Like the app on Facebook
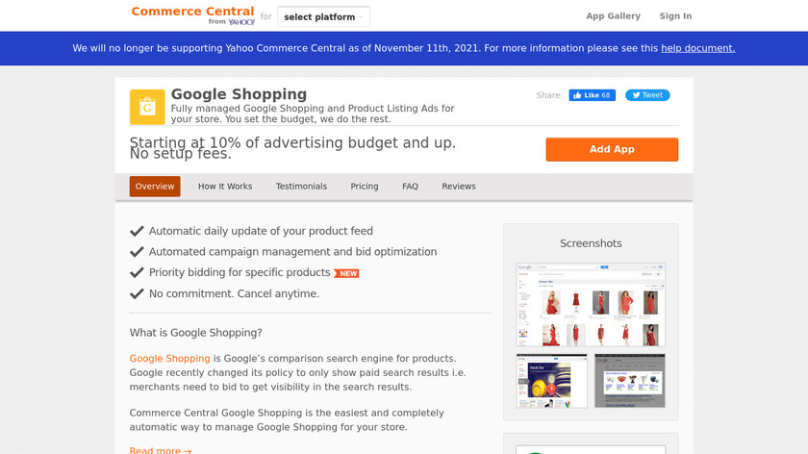This screenshot has width=808, height=454. 592,95
